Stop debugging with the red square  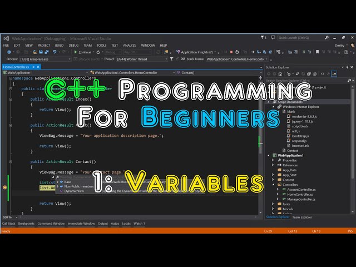pyautogui.click(x=231, y=52)
